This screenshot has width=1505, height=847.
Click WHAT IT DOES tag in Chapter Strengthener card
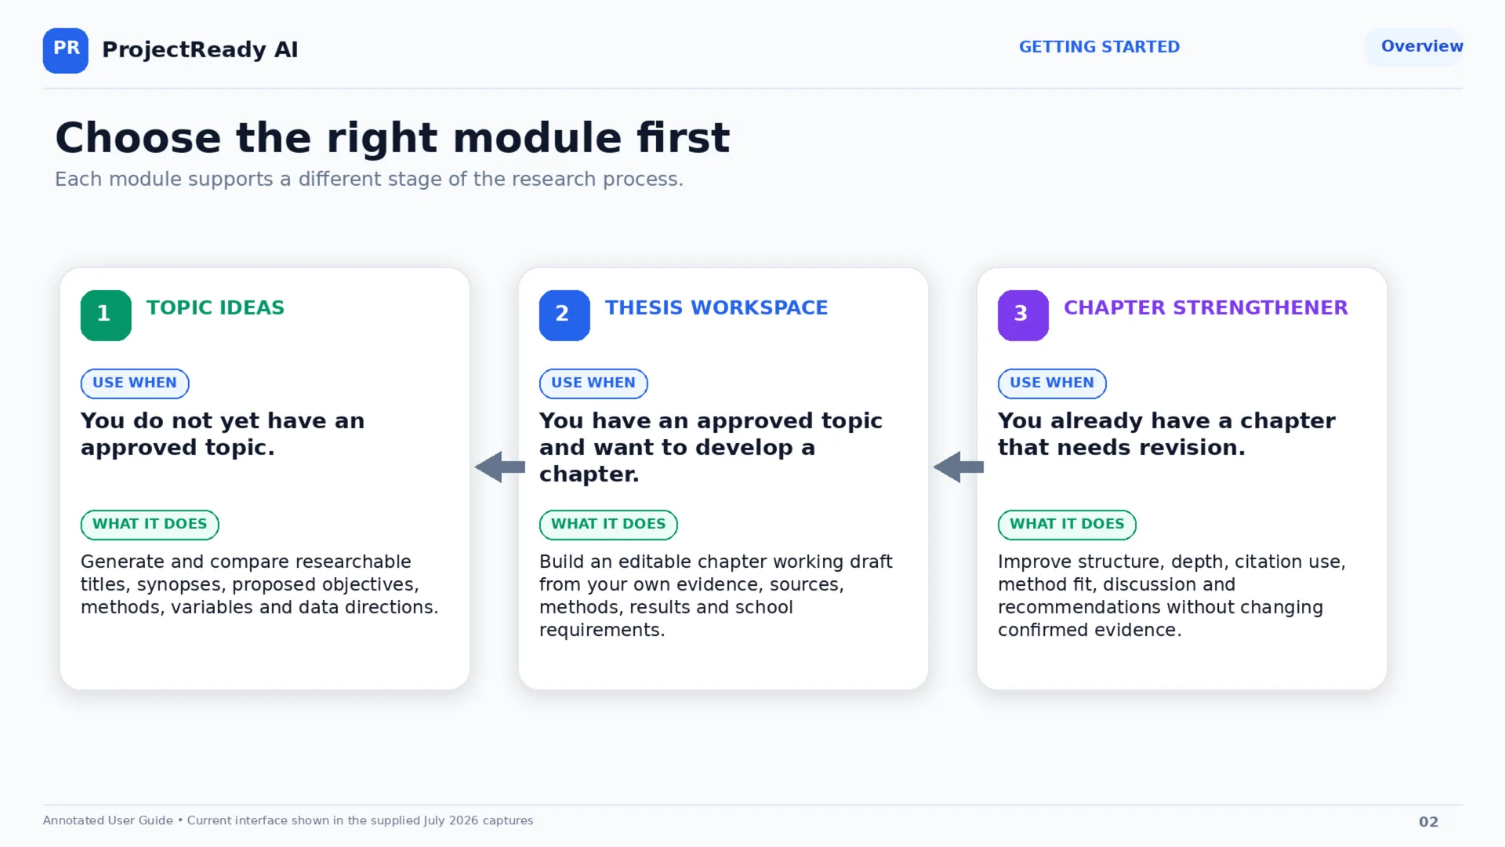tap(1067, 525)
